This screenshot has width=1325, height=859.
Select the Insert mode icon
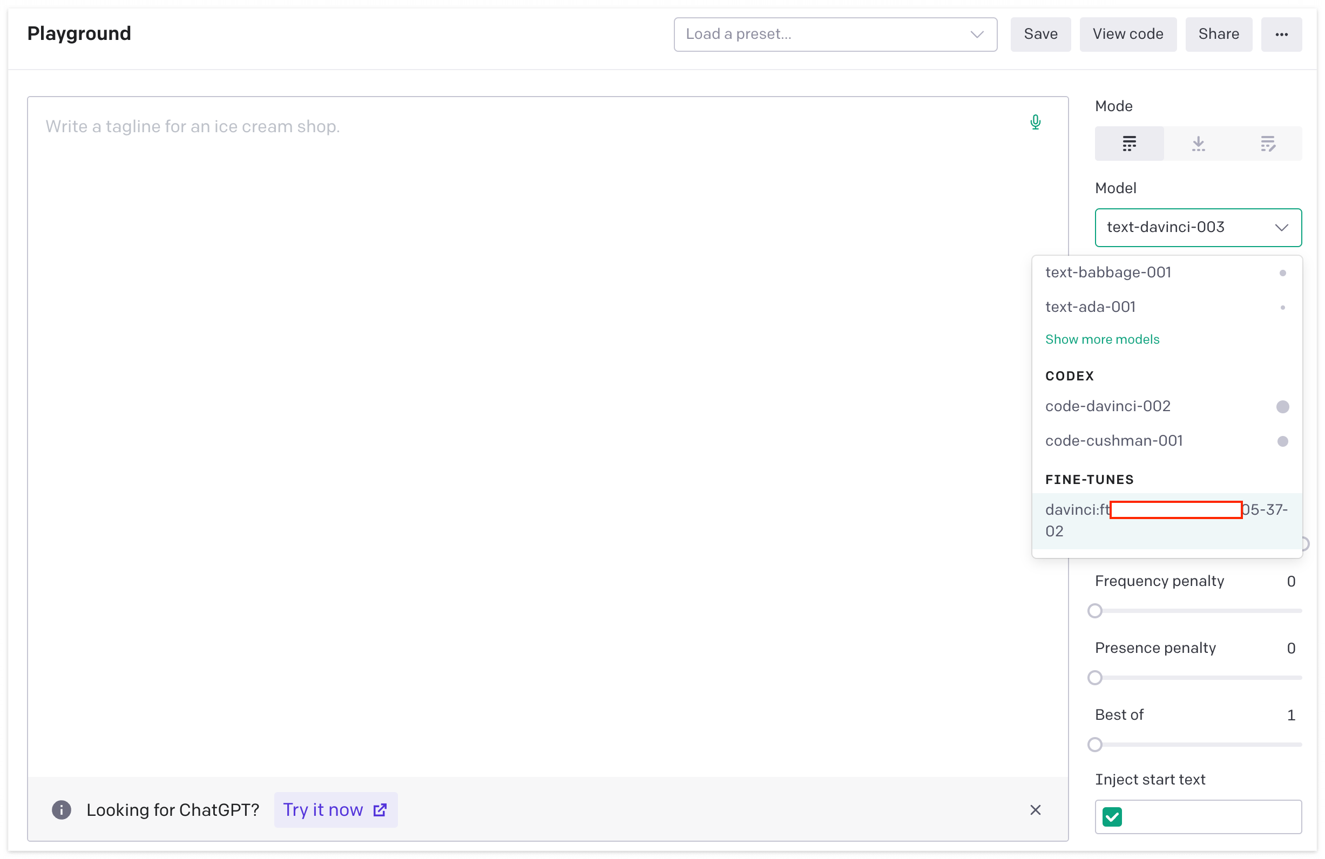[x=1198, y=144]
